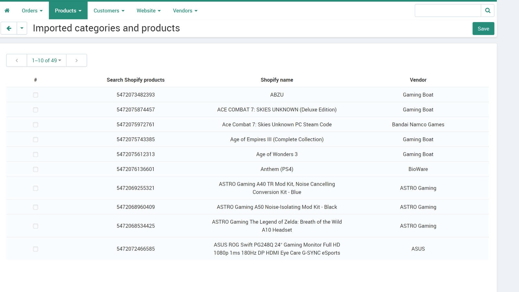Click the Save button
Screen dimensions: 519x292
pos(483,29)
